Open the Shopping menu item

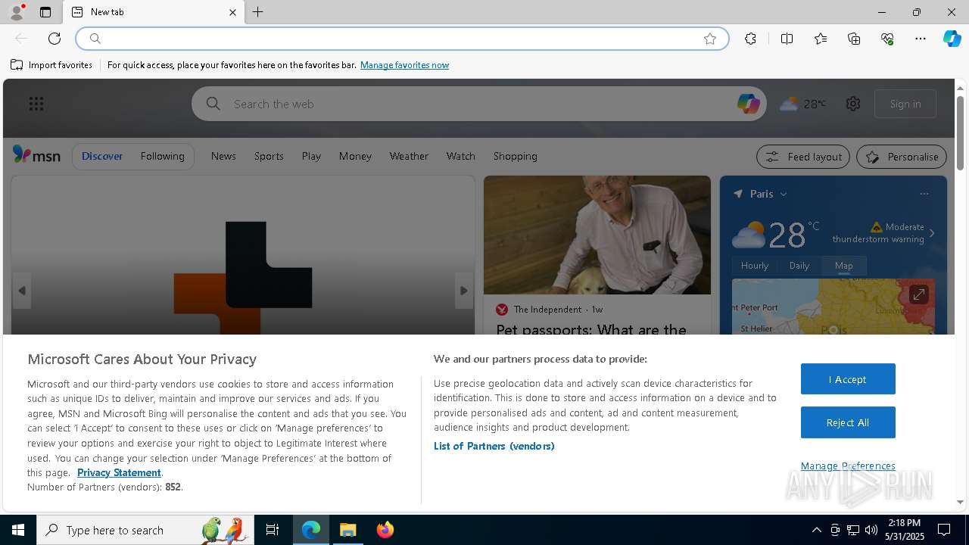coord(515,156)
